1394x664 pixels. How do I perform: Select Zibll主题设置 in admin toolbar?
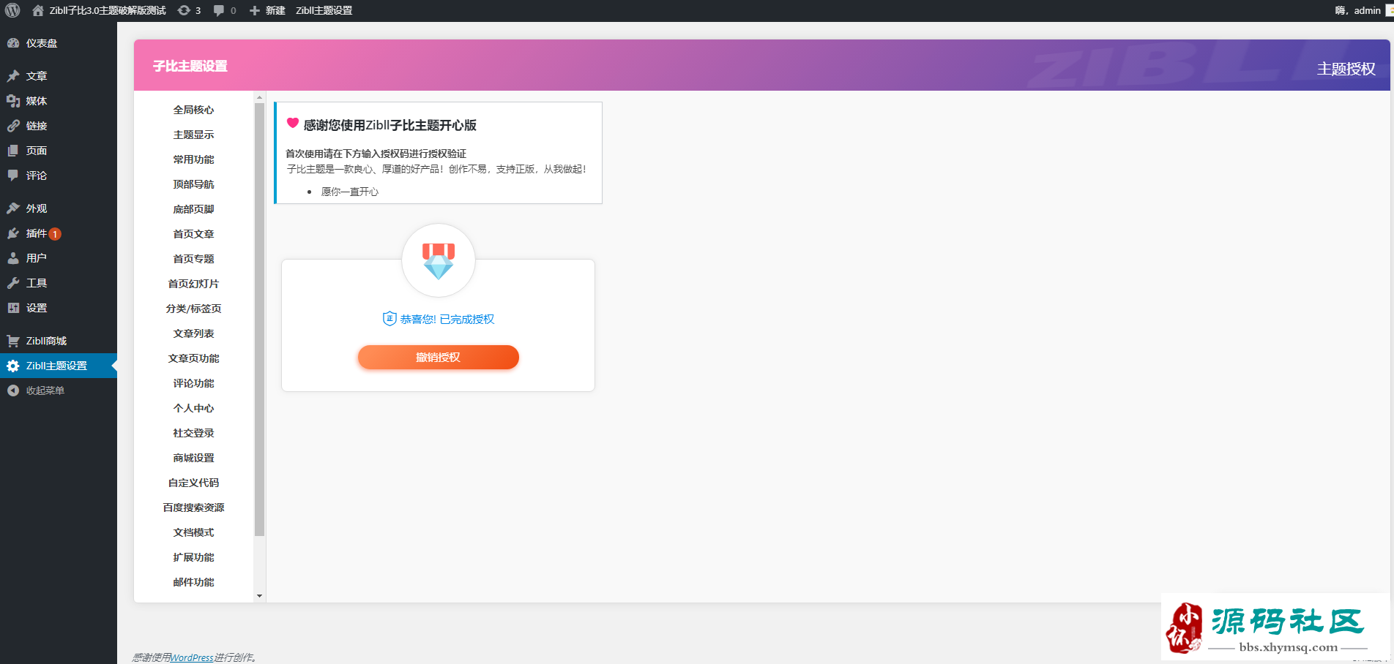(324, 10)
